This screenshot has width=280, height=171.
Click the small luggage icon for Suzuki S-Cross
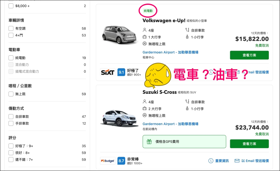tap(187, 108)
